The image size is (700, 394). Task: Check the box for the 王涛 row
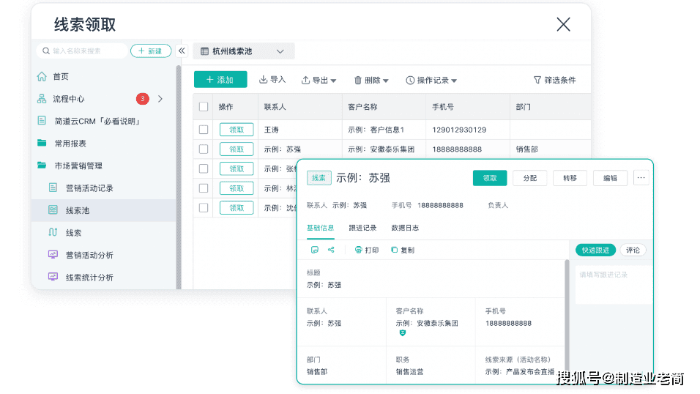tap(204, 130)
